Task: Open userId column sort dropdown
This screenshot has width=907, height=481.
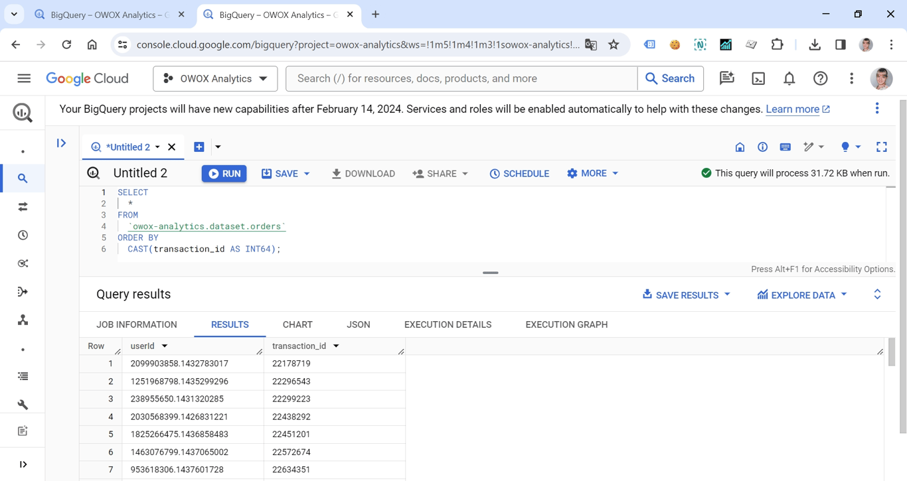Action: click(165, 346)
